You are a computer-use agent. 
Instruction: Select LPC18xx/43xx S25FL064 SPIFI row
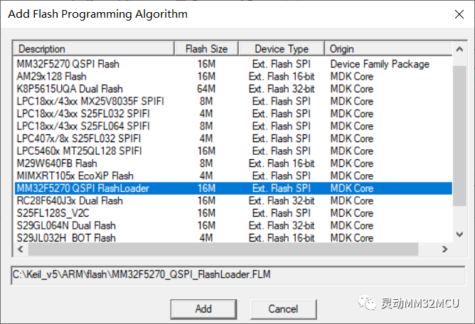[x=233, y=126]
